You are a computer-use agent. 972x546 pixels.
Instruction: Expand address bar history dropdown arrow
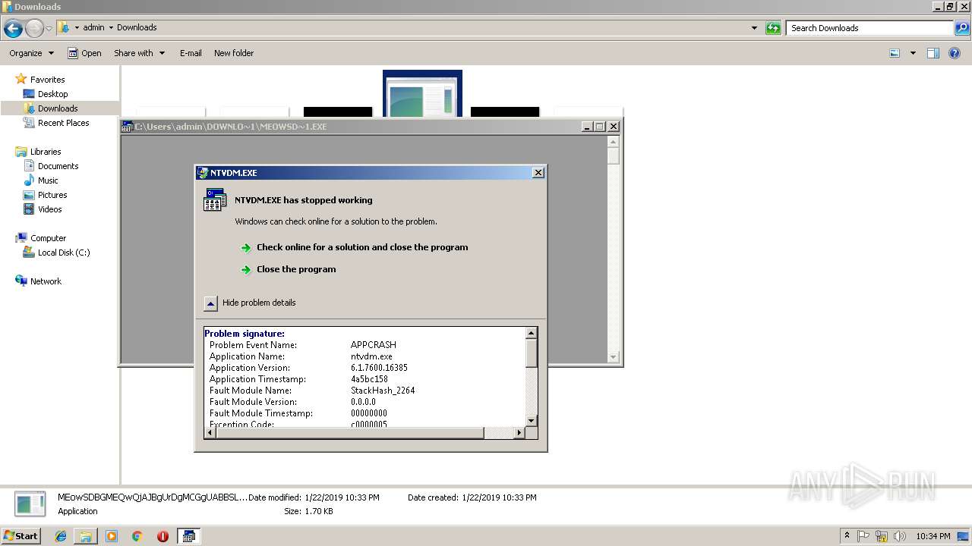click(754, 28)
